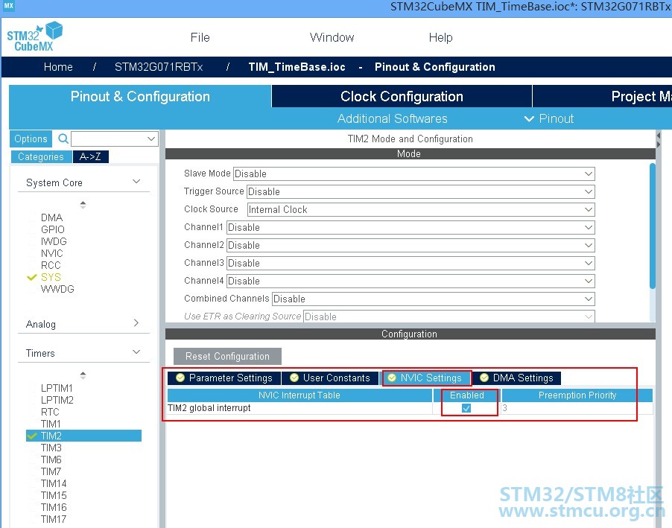The height and width of the screenshot is (528, 672).
Task: Open the DMA Settings tab
Action: [517, 378]
